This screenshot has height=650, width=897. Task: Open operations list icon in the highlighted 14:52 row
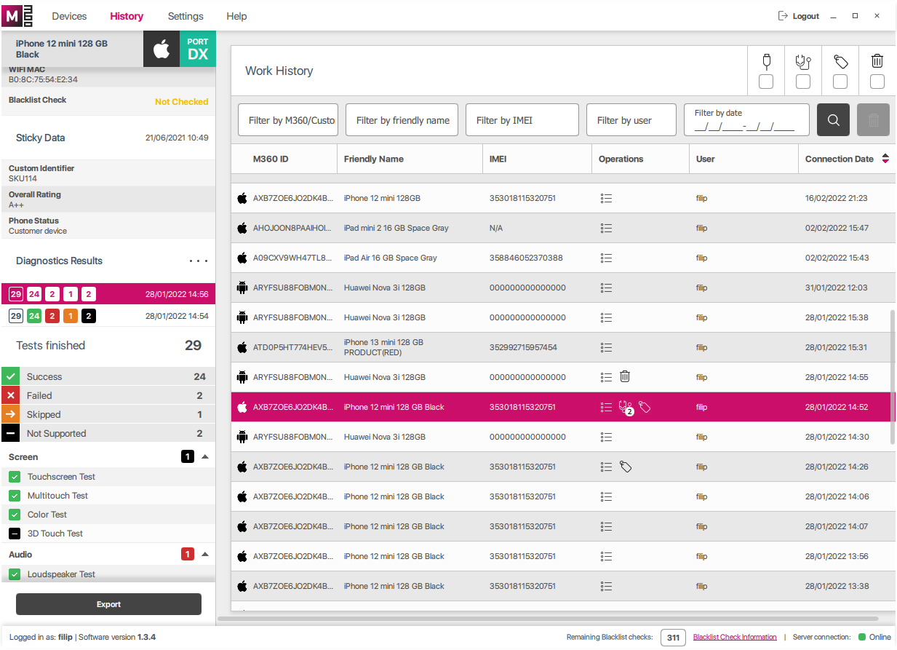tap(606, 407)
